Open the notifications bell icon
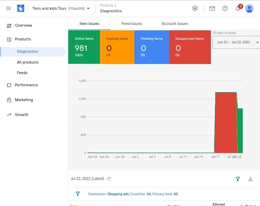This screenshot has height=206, width=260. (237, 8)
